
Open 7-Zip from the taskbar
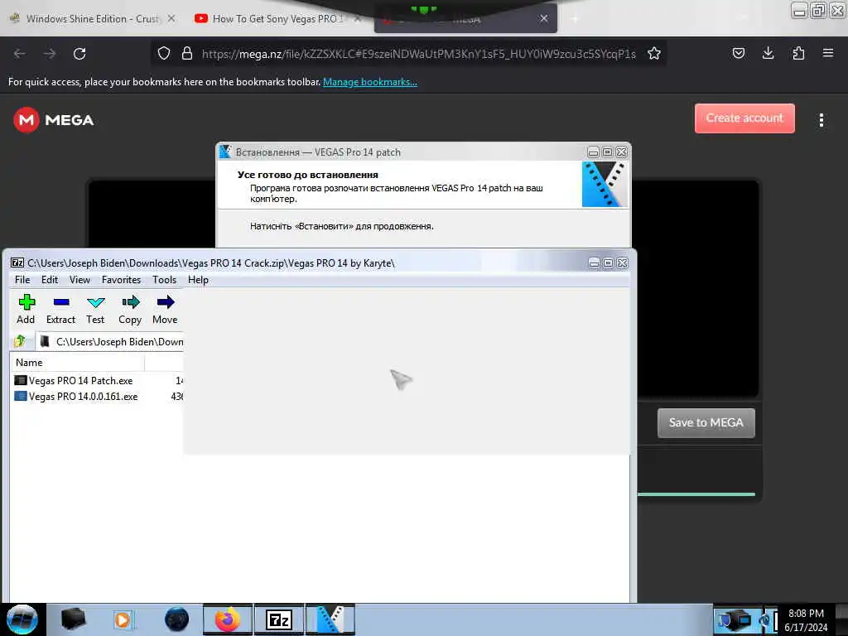point(279,619)
